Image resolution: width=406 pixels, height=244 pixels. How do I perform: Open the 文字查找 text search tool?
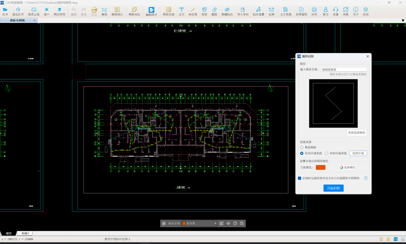[x=286, y=12]
